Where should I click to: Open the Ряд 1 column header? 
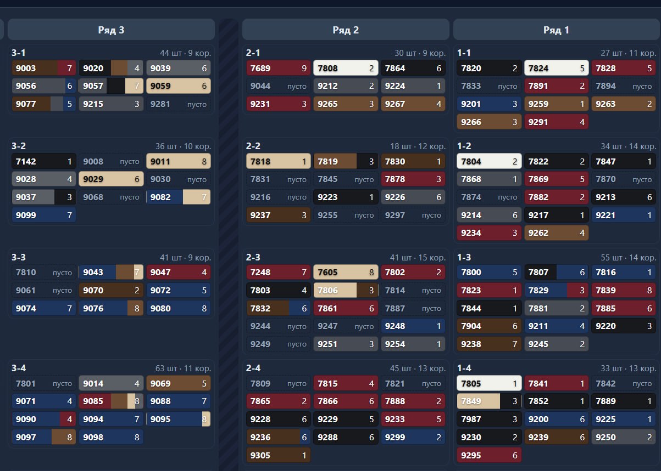[556, 30]
